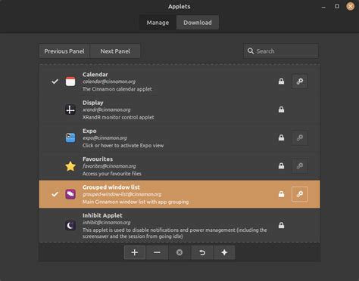Click 'Main Cinnamon window list with app grouping'
359x281 pixels.
[136, 202]
